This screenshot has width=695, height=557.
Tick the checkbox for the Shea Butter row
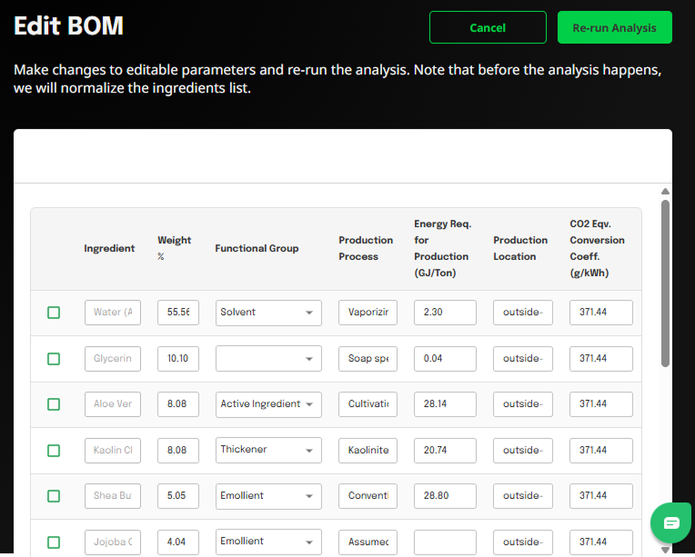(x=54, y=496)
